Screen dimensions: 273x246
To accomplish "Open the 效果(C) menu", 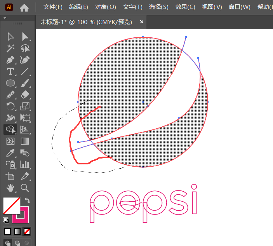I will click(185, 7).
